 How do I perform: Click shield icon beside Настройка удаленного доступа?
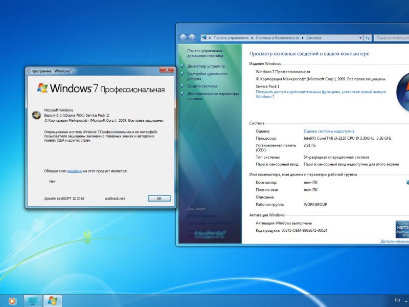point(183,74)
